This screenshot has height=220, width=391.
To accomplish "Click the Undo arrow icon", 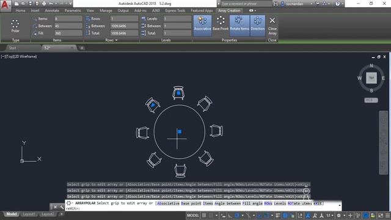I will pyautogui.click(x=51, y=4).
